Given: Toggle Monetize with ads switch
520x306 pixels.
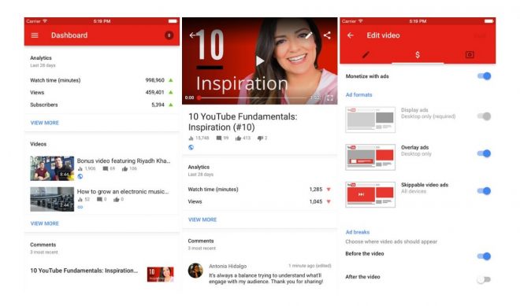Looking at the screenshot, I should [485, 76].
